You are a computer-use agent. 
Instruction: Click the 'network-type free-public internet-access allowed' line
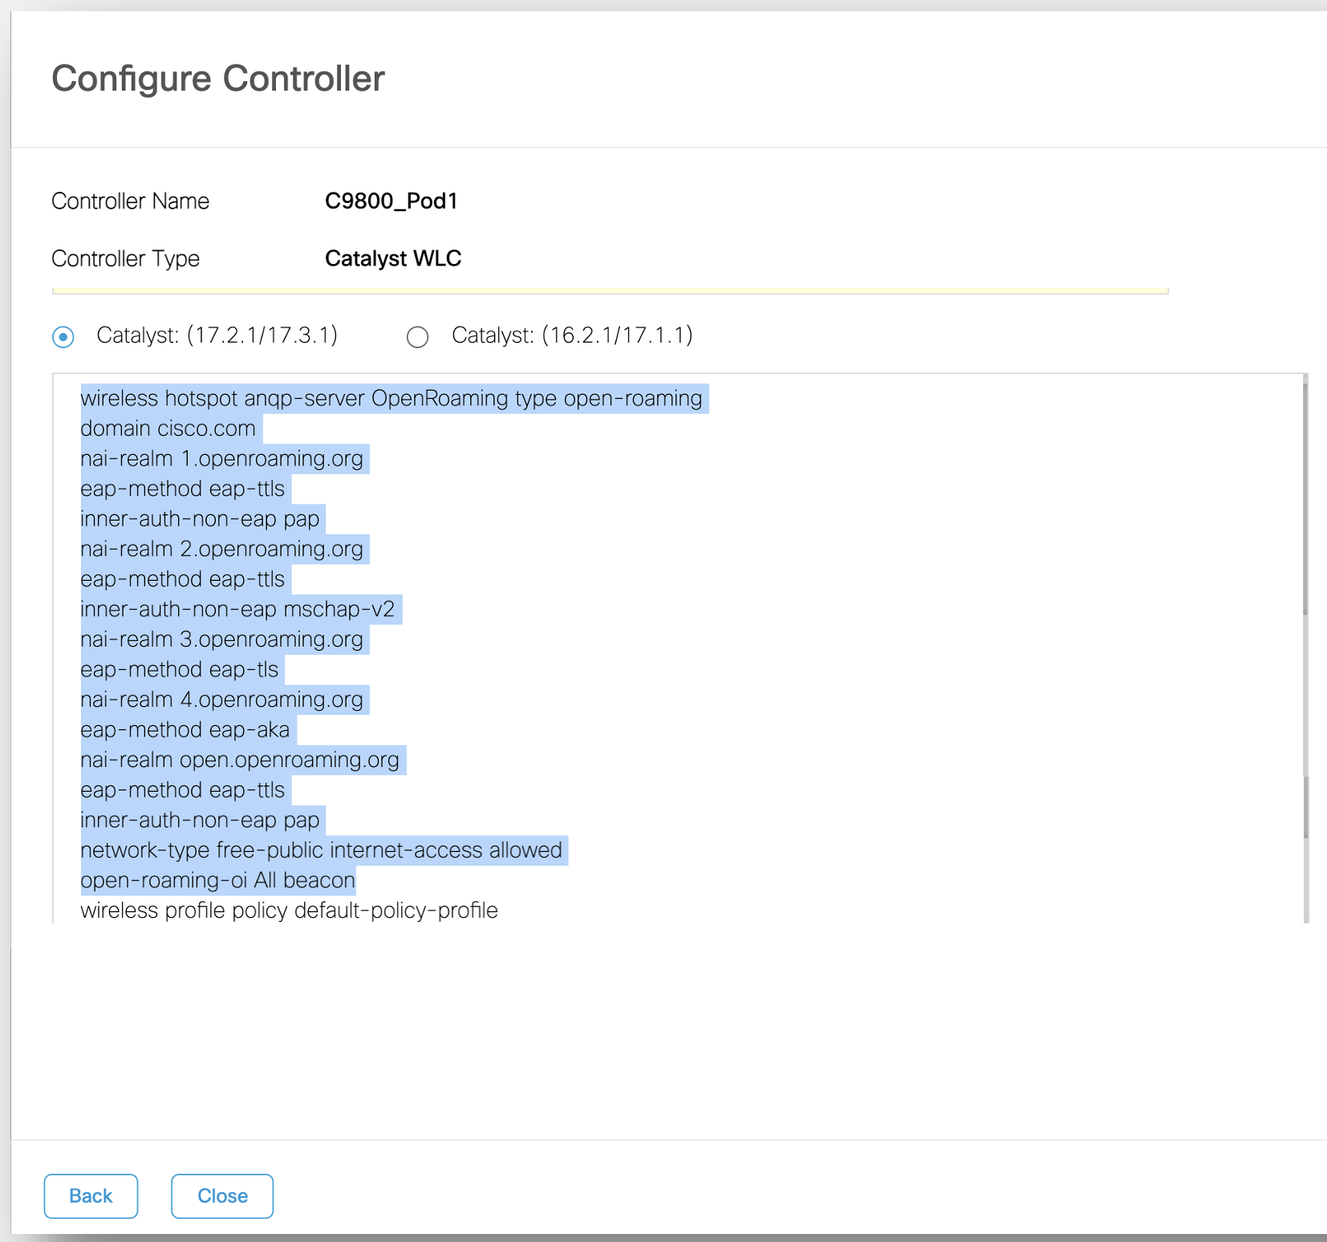(x=321, y=850)
